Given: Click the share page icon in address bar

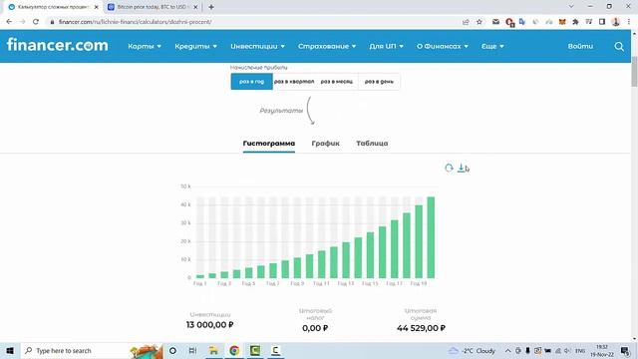Looking at the screenshot, I should 466,22.
